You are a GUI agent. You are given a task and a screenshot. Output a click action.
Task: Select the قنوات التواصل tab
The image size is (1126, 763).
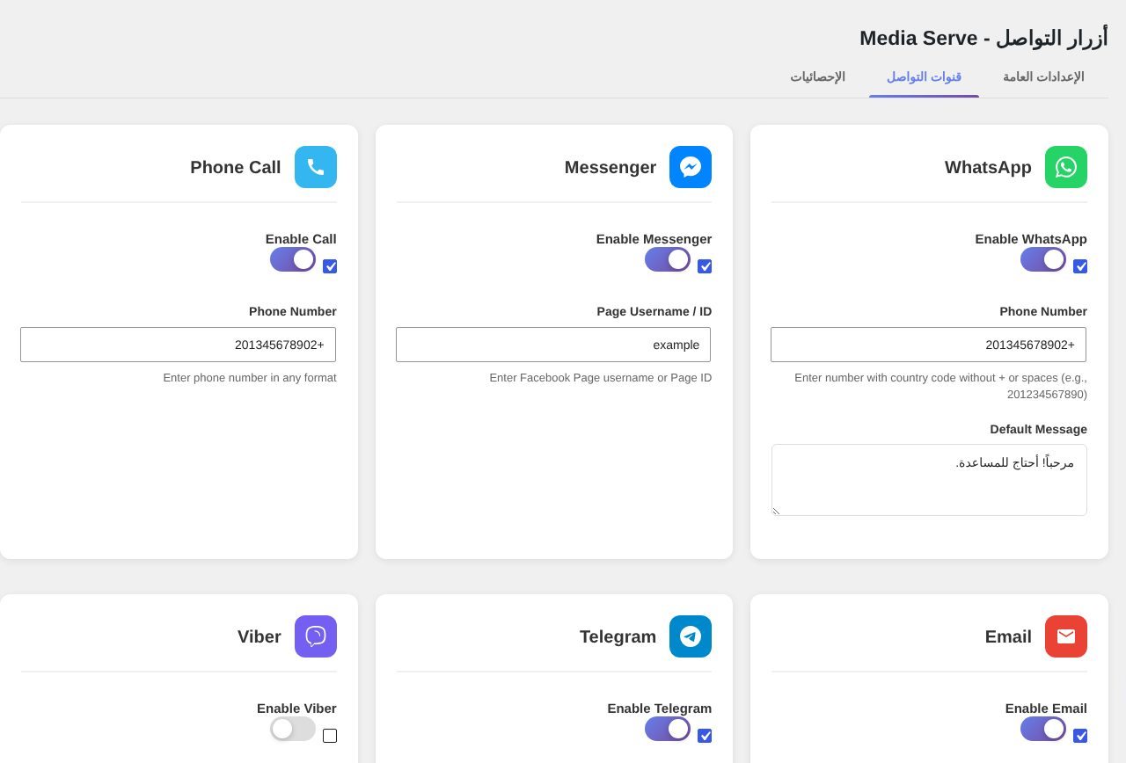pyautogui.click(x=924, y=77)
